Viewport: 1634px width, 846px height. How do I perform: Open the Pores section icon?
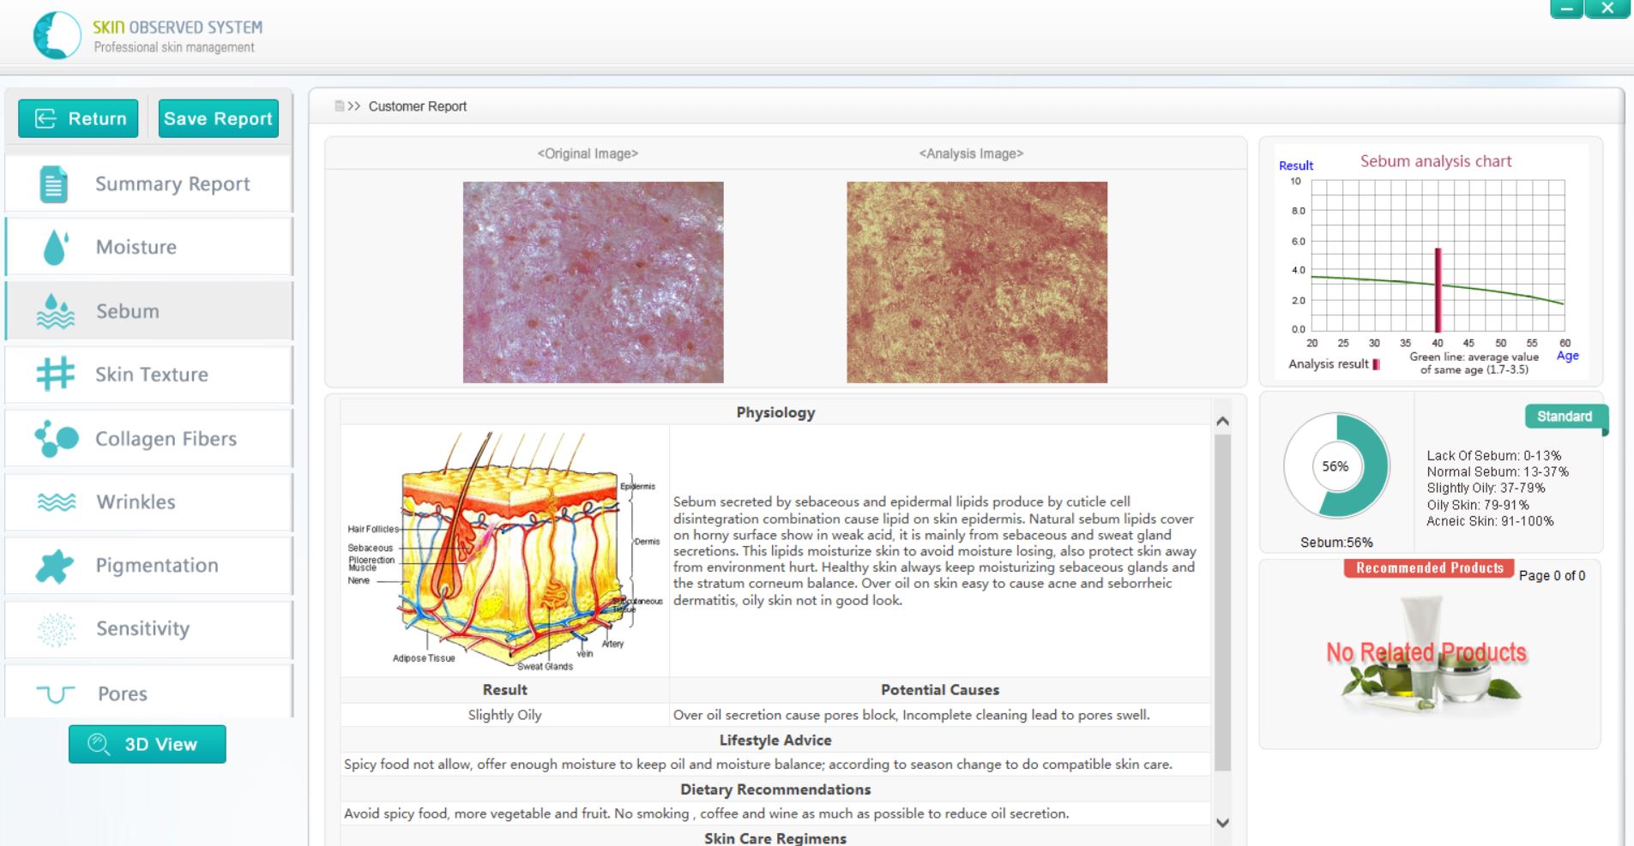[x=56, y=693]
